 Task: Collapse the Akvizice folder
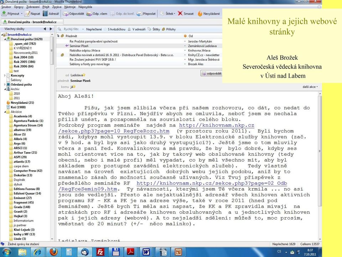[5, 112]
